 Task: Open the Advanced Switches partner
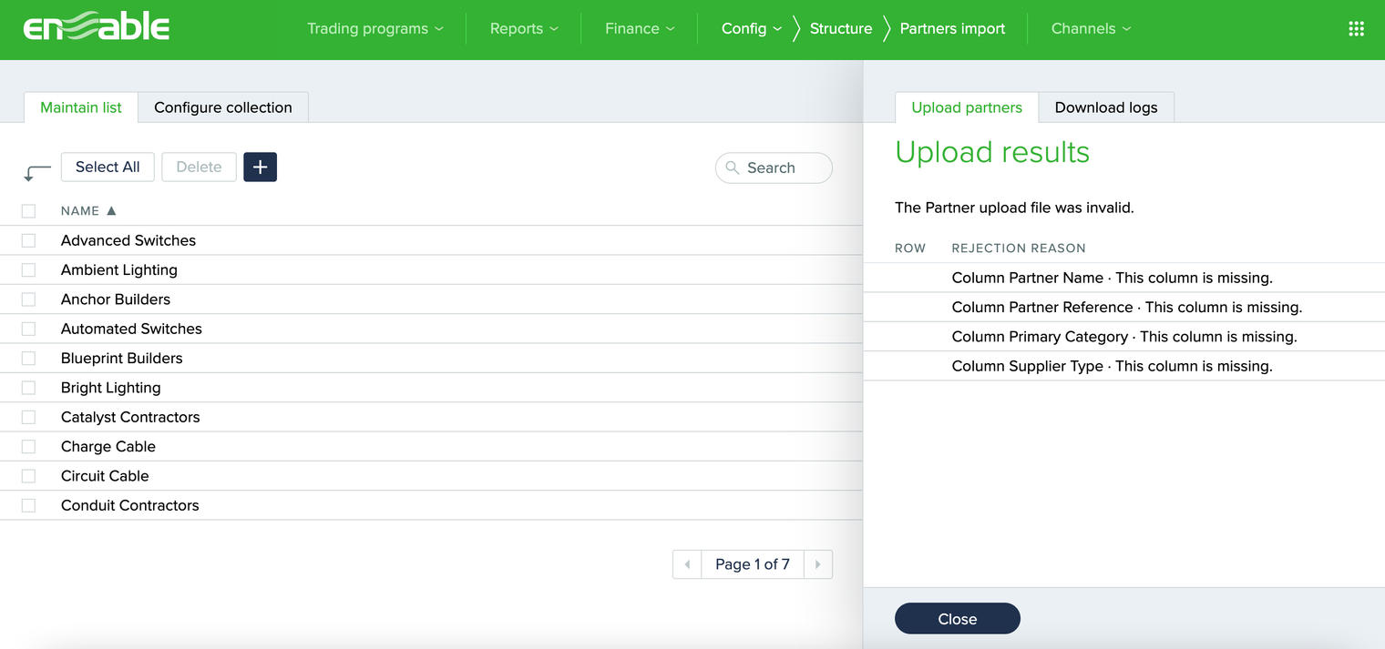click(x=128, y=240)
